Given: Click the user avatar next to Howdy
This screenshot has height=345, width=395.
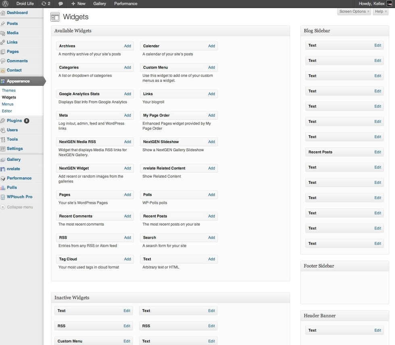Looking at the screenshot, I should 389,4.
